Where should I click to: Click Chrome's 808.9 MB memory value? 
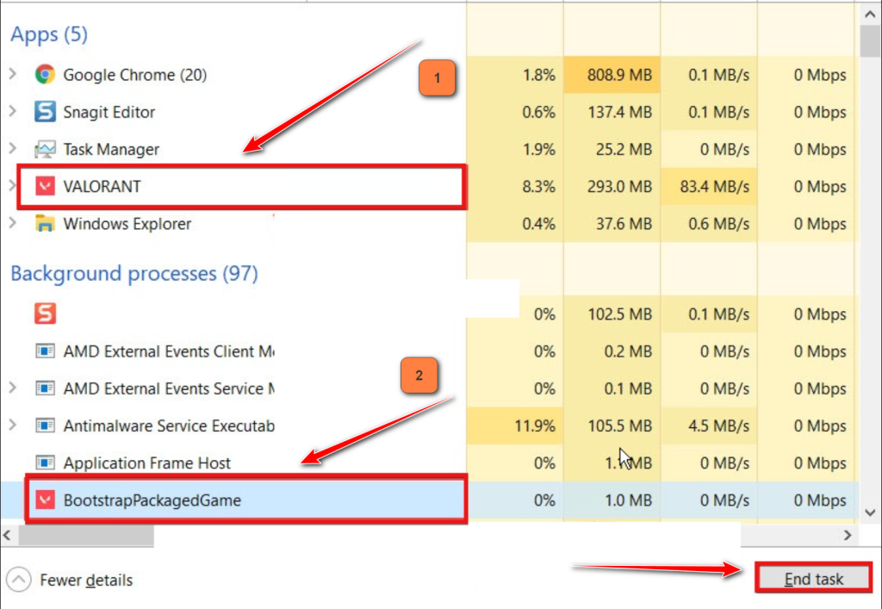[619, 75]
